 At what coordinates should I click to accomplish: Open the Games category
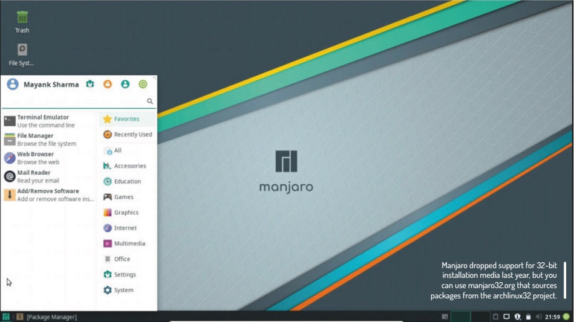127,197
